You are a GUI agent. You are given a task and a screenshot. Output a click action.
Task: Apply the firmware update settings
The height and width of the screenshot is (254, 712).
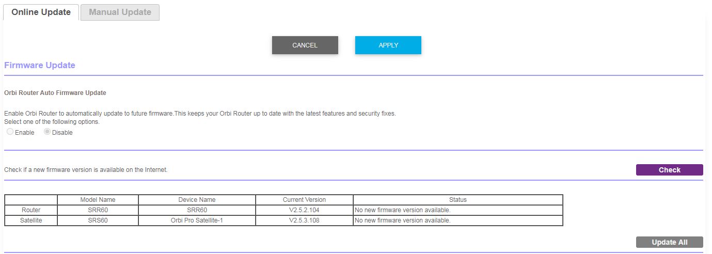click(388, 45)
